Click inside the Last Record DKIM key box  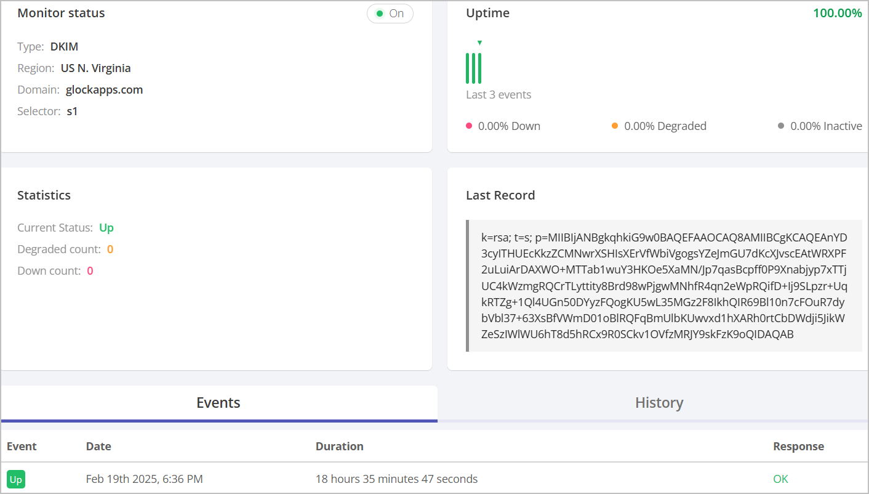(x=664, y=286)
